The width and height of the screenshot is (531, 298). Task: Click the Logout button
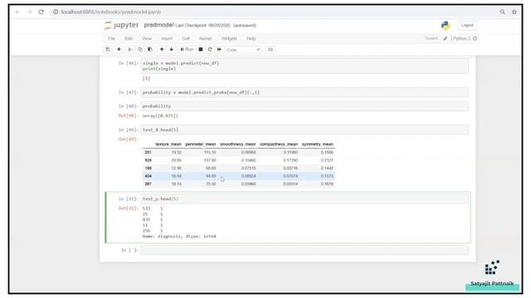[x=467, y=26]
